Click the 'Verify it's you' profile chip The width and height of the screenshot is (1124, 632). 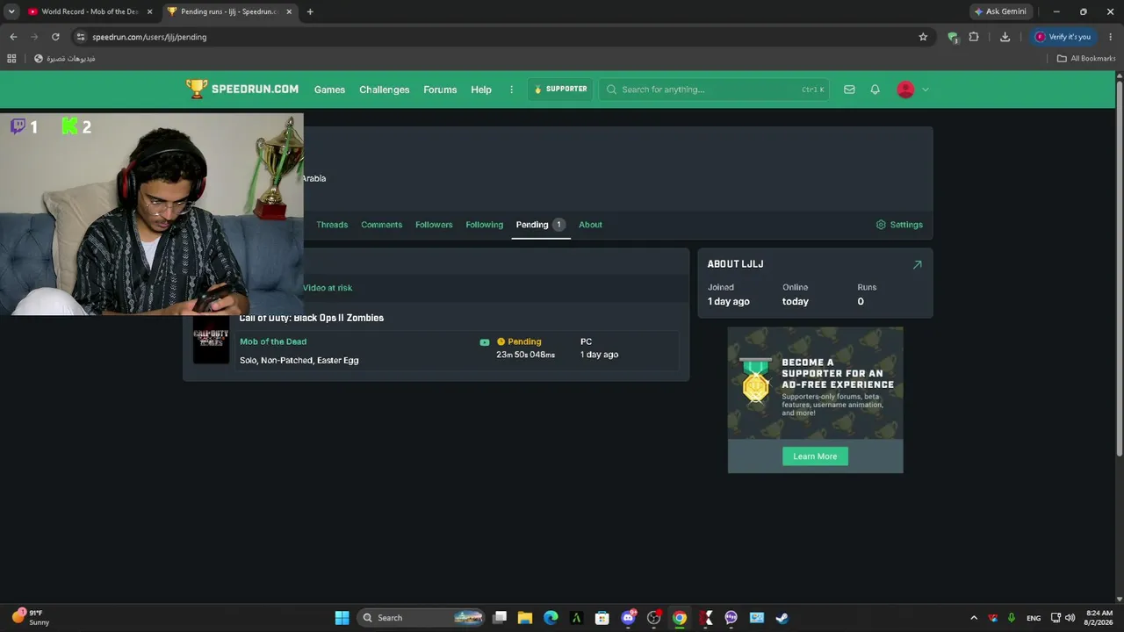1063,37
